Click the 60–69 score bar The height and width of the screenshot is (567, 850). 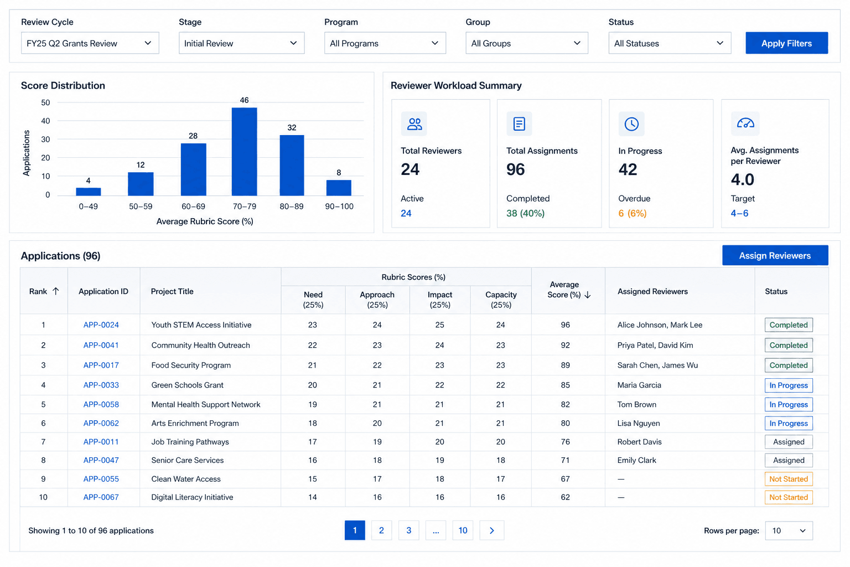(x=193, y=169)
